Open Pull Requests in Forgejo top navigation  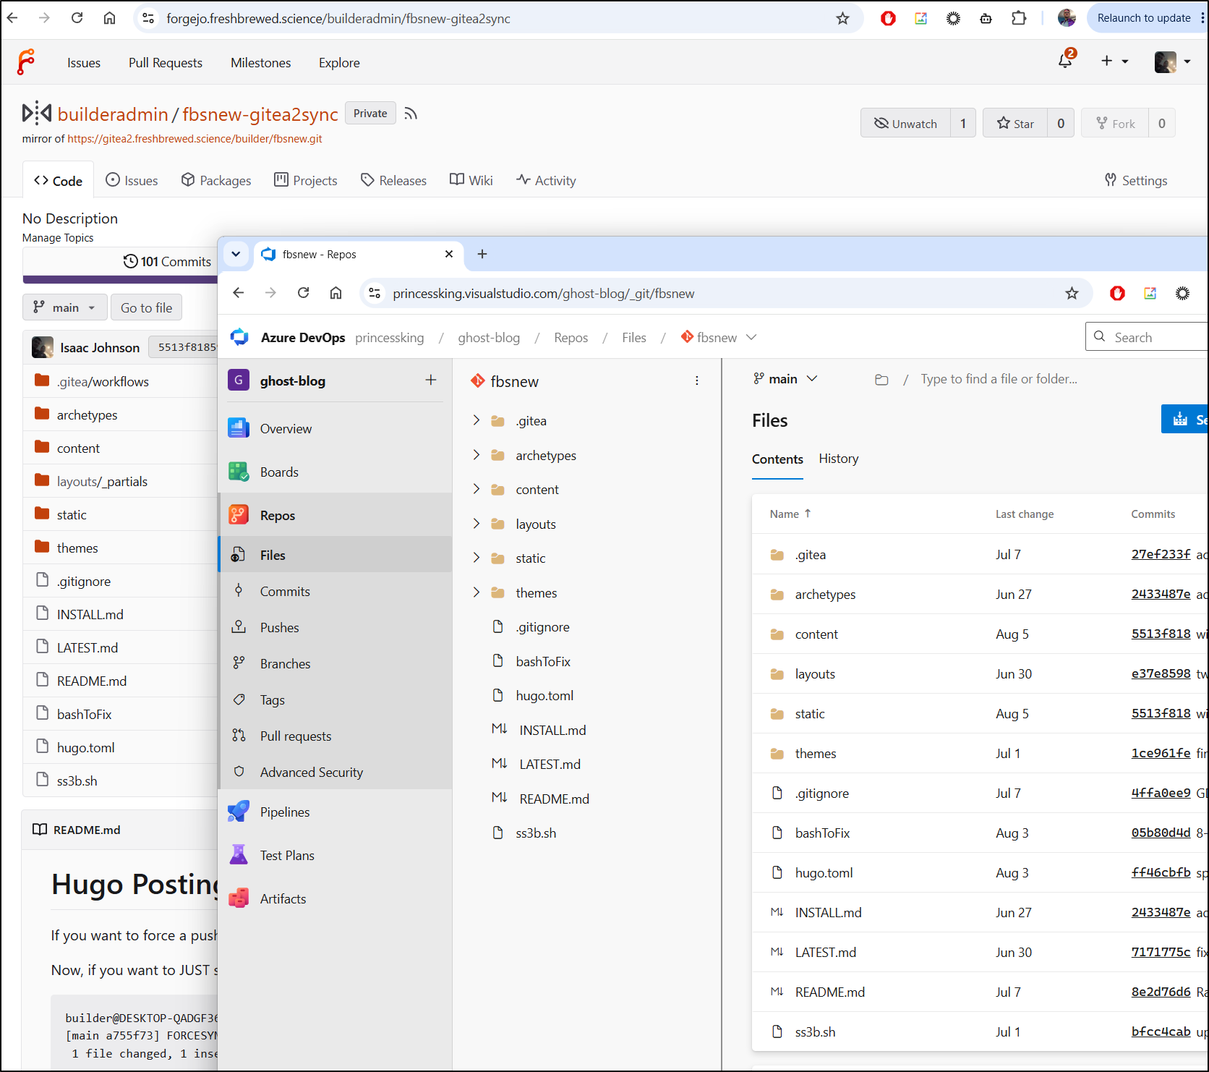(166, 63)
